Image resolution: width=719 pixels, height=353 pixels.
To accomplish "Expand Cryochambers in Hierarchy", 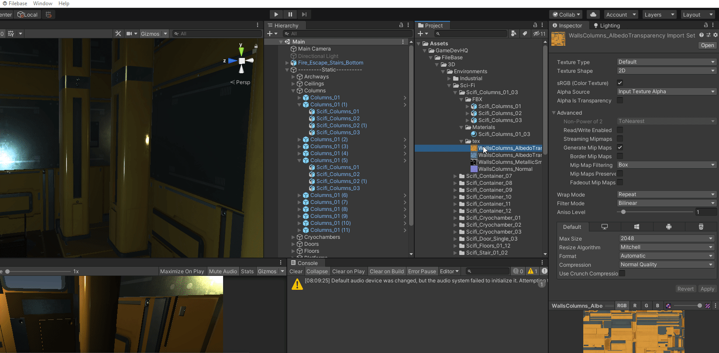I will point(293,237).
